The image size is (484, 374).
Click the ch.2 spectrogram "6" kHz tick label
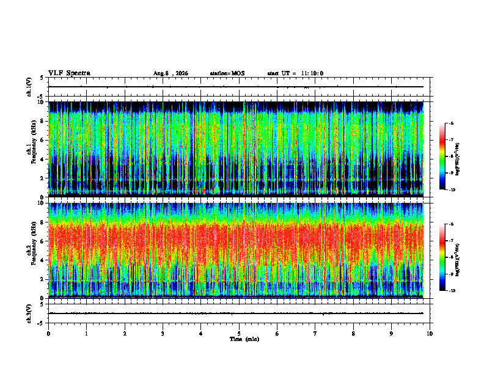click(x=42, y=241)
